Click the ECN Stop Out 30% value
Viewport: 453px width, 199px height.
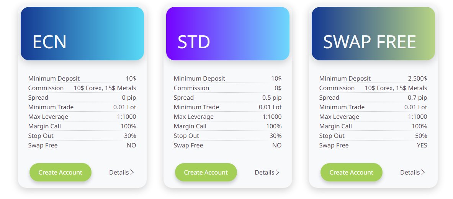pyautogui.click(x=130, y=136)
